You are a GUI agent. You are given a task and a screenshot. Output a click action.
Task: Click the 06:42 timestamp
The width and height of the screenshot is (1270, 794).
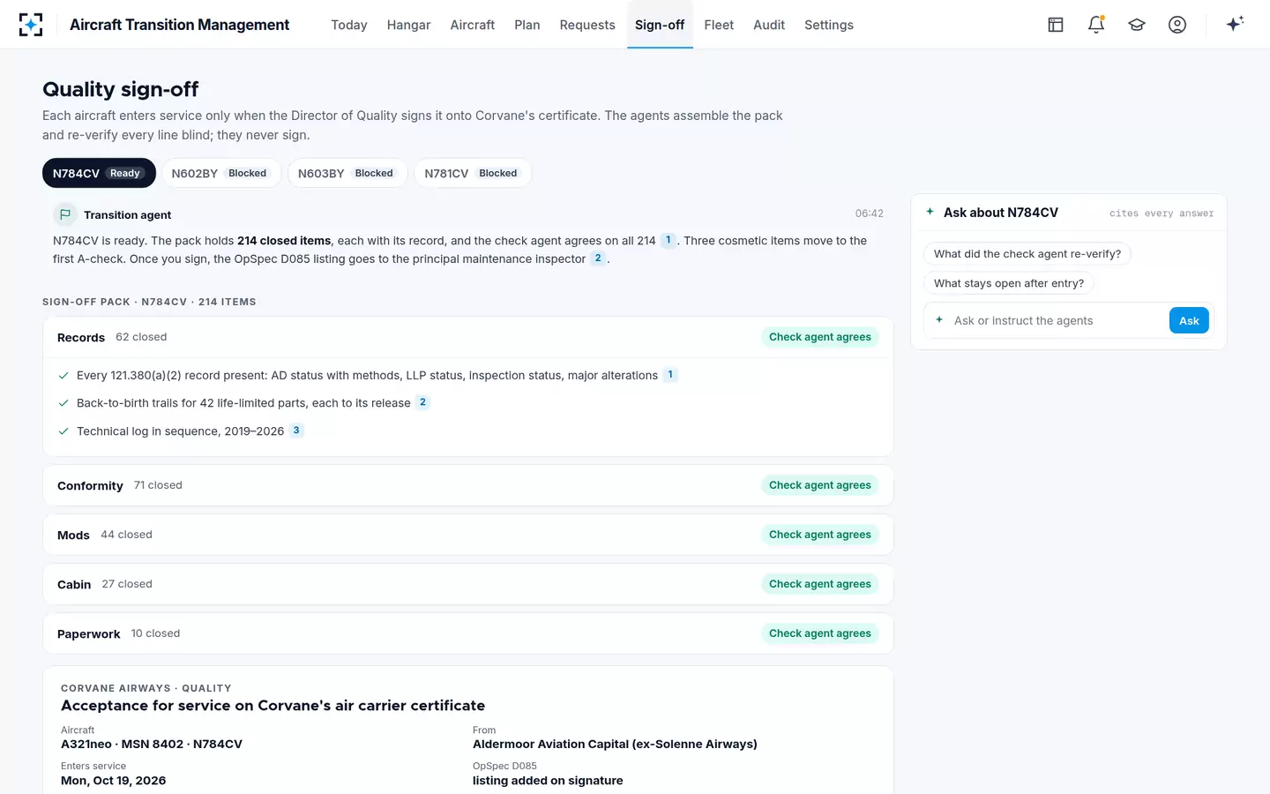pyautogui.click(x=870, y=213)
